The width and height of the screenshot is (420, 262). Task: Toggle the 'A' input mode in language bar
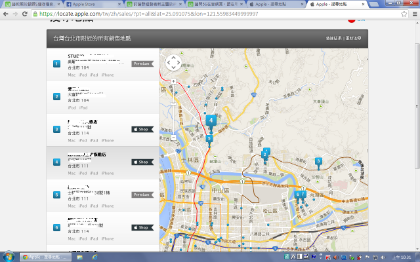pyautogui.click(x=293, y=257)
